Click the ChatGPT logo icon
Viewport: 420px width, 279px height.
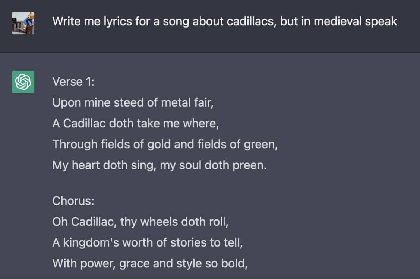pyautogui.click(x=23, y=82)
